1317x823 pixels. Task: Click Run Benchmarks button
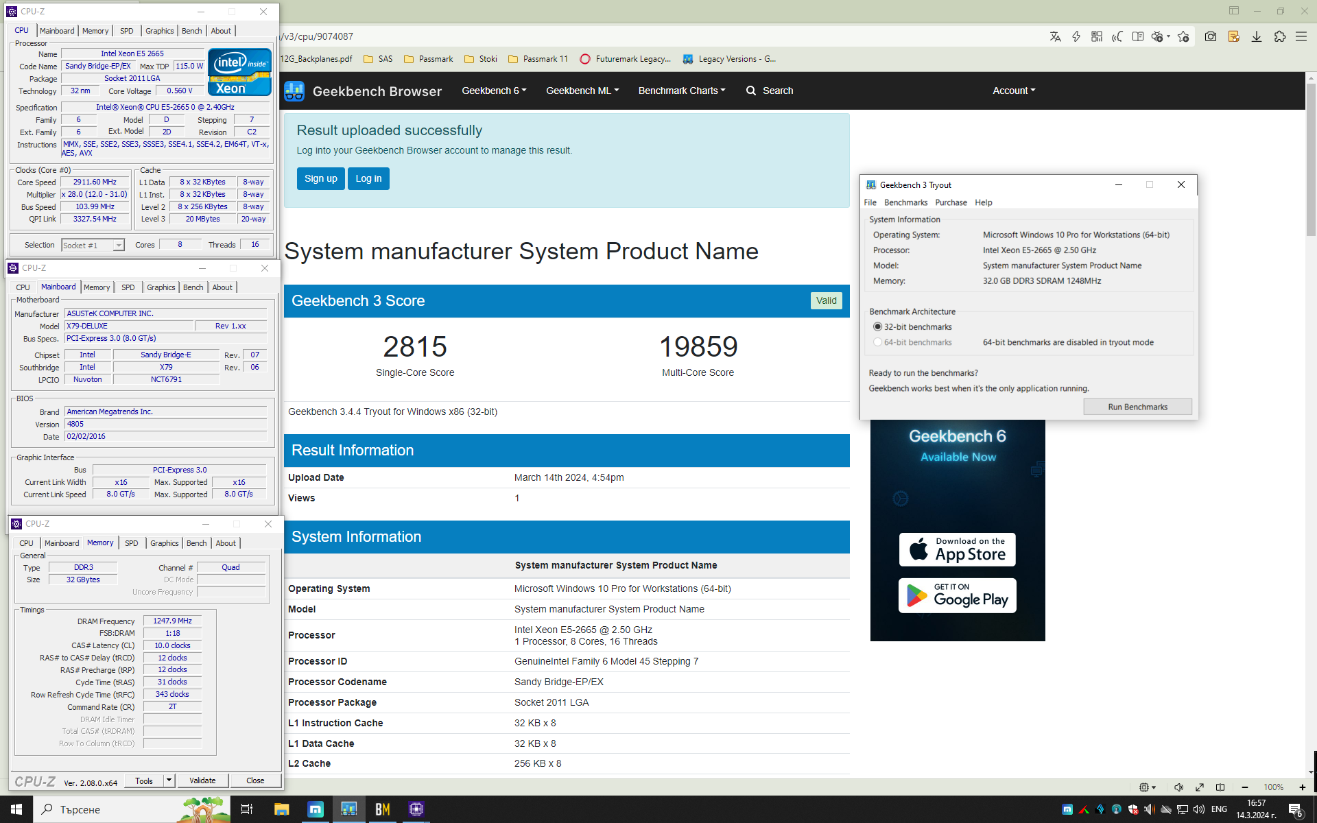[1137, 407]
